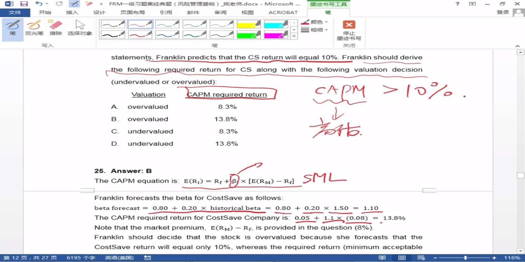525x262 pixels.
Task: Show previous row of pen styles gallery
Action: [294, 23]
